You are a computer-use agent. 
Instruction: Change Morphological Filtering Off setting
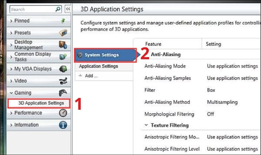(x=210, y=114)
